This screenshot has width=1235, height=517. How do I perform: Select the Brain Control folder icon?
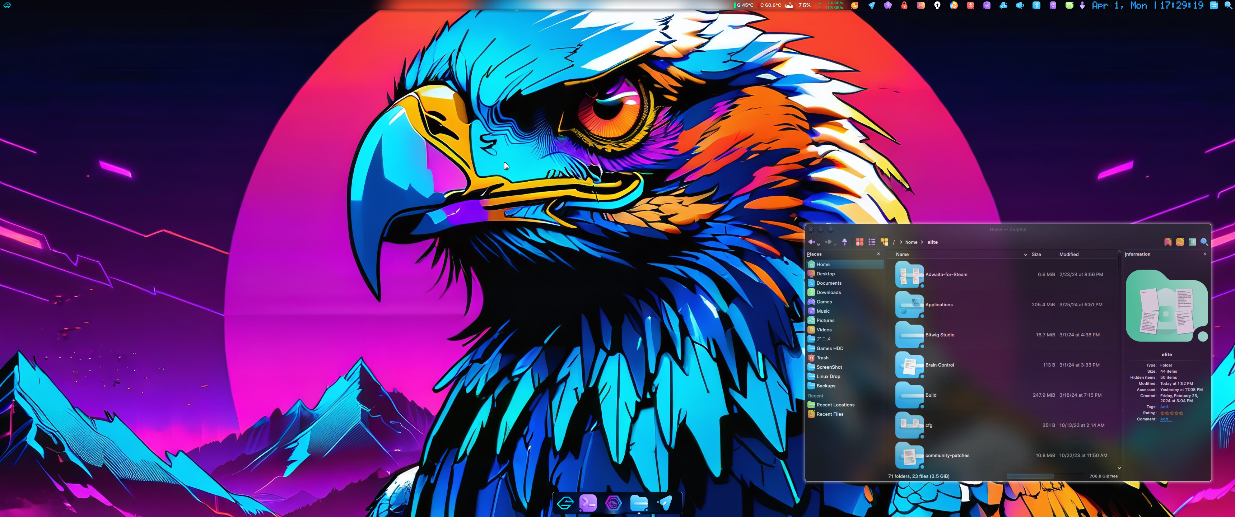(909, 365)
